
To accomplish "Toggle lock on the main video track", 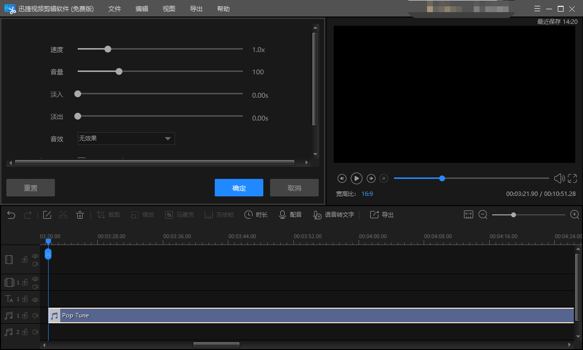I will coord(25,260).
